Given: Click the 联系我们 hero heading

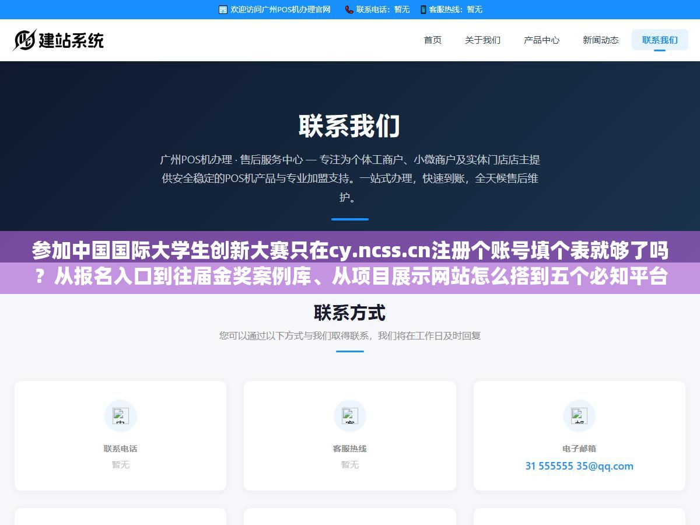Looking at the screenshot, I should [x=349, y=126].
